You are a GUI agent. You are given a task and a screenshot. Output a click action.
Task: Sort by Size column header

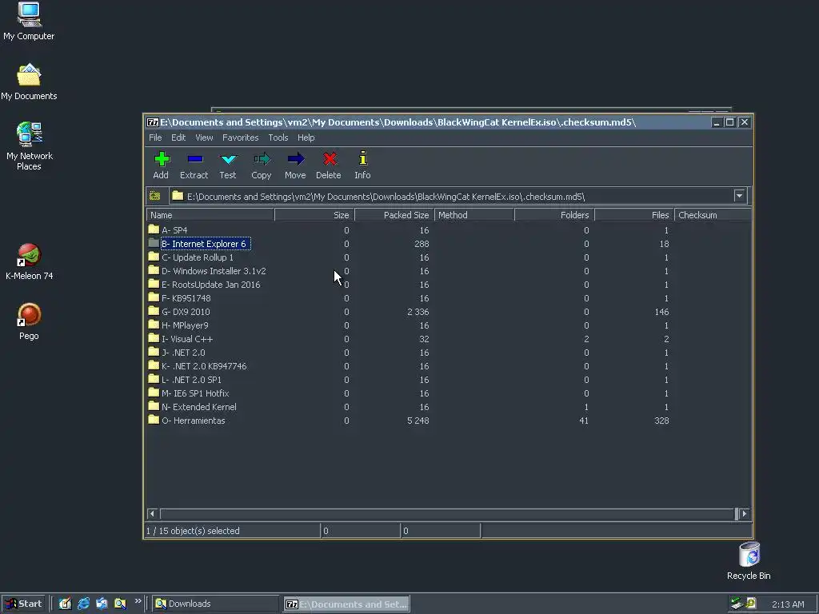coord(314,215)
